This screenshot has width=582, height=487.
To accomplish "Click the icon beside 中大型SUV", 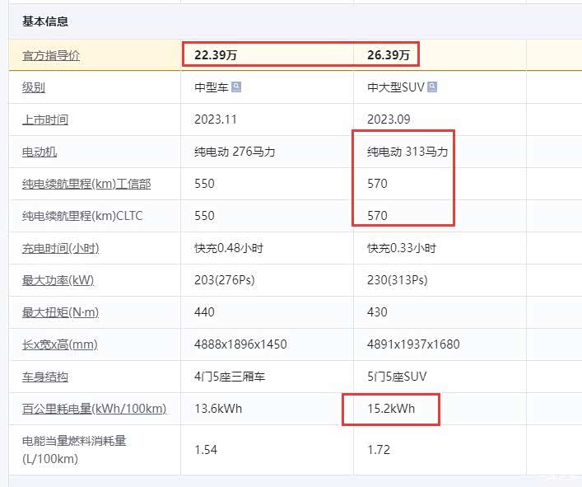I will pos(432,87).
